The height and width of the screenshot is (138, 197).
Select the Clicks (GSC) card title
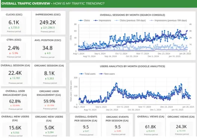(x=14, y=15)
